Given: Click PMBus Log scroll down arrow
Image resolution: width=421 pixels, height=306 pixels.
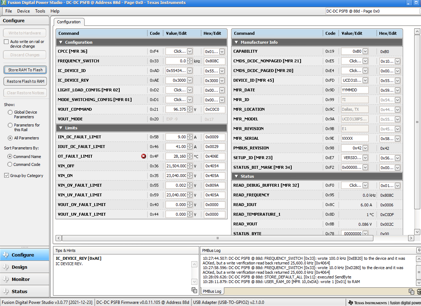Looking at the screenshot, I should [x=418, y=283].
